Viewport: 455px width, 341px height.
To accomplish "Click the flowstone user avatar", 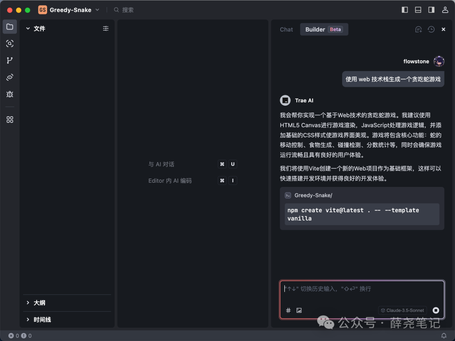I will [x=439, y=61].
